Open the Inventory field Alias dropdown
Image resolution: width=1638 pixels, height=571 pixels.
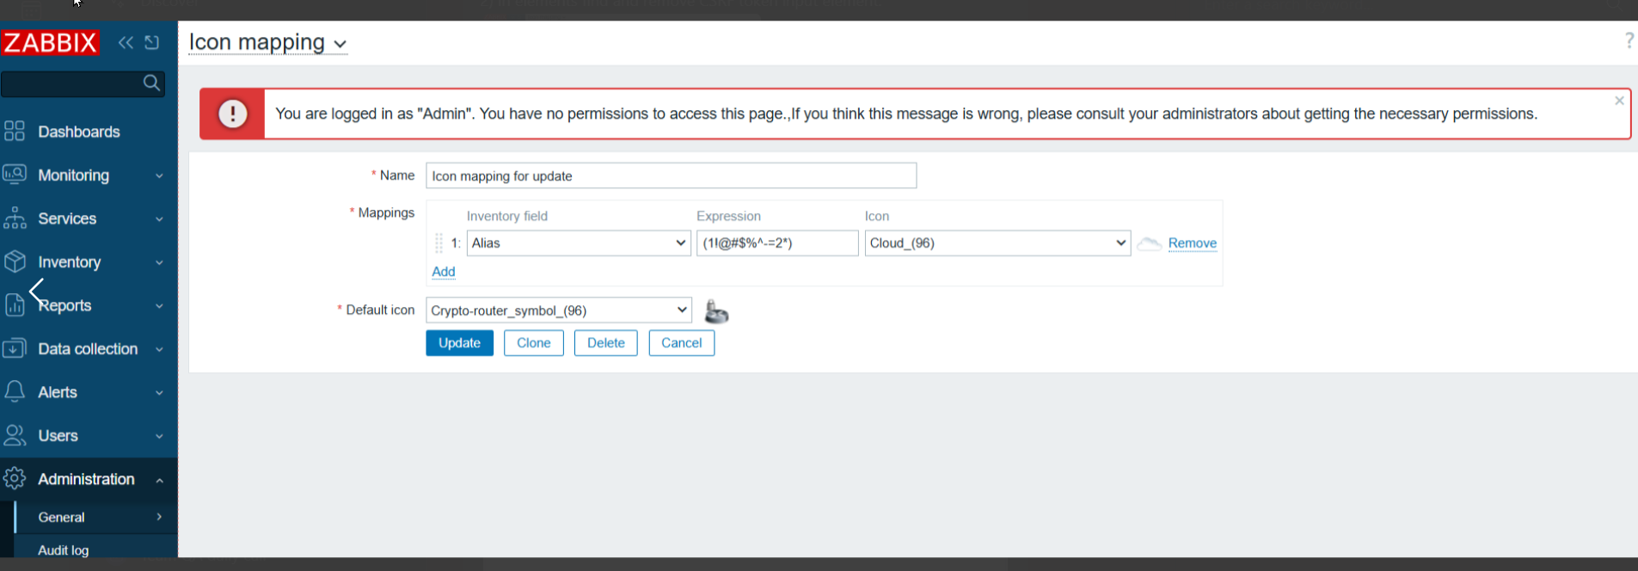(x=578, y=243)
